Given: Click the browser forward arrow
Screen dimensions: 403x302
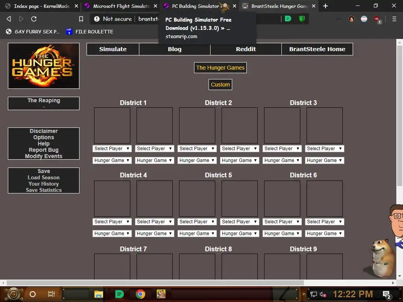Looking at the screenshot, I should (x=21, y=19).
